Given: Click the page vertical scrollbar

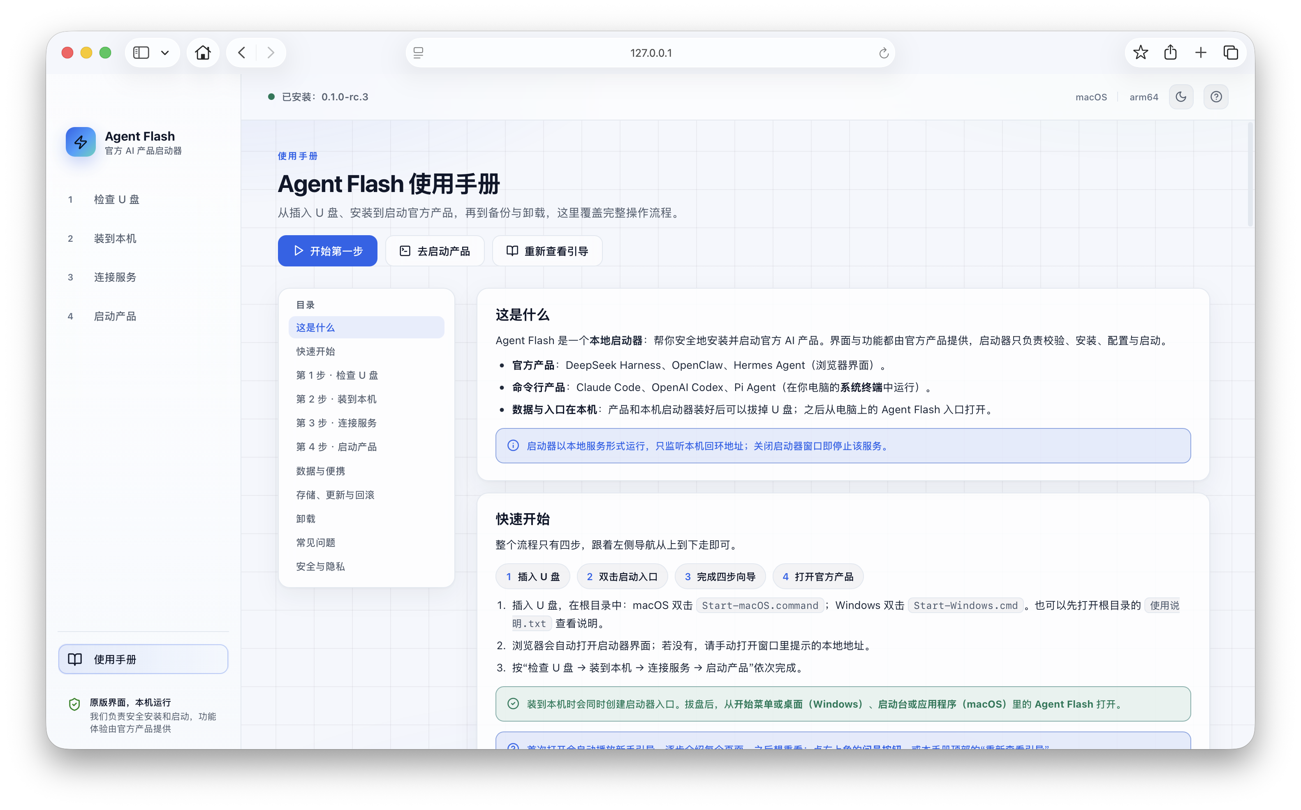Looking at the screenshot, I should (1250, 175).
